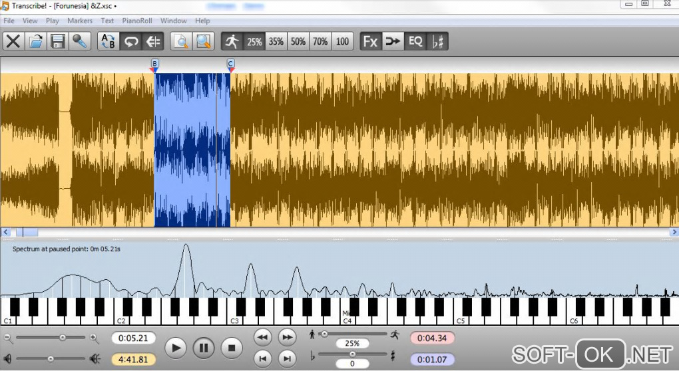Click the running man speed icon in toolbar
This screenshot has height=371, width=679.
click(x=232, y=41)
